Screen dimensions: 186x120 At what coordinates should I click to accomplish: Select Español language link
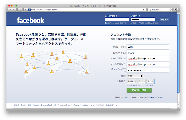(36, 105)
